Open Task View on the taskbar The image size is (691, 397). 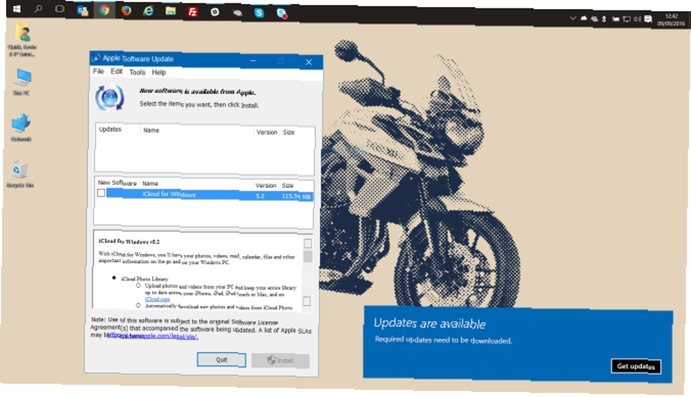(59, 9)
